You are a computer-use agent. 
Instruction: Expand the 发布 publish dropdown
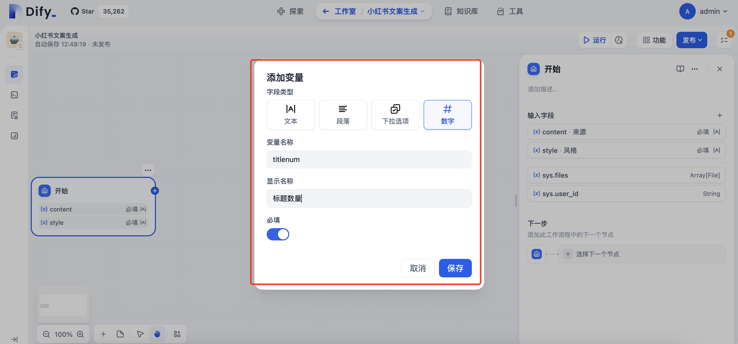tap(692, 40)
